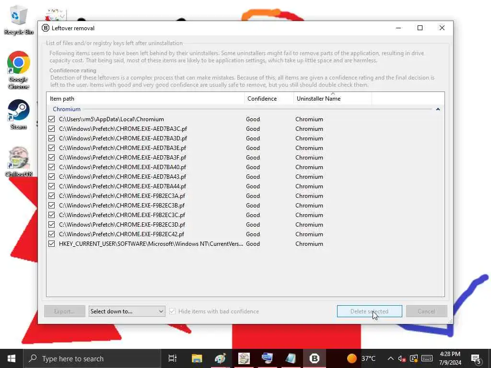Uncheck CHROME.EXE-AED7BA3C.pf checkbox
This screenshot has width=491, height=368.
point(52,128)
